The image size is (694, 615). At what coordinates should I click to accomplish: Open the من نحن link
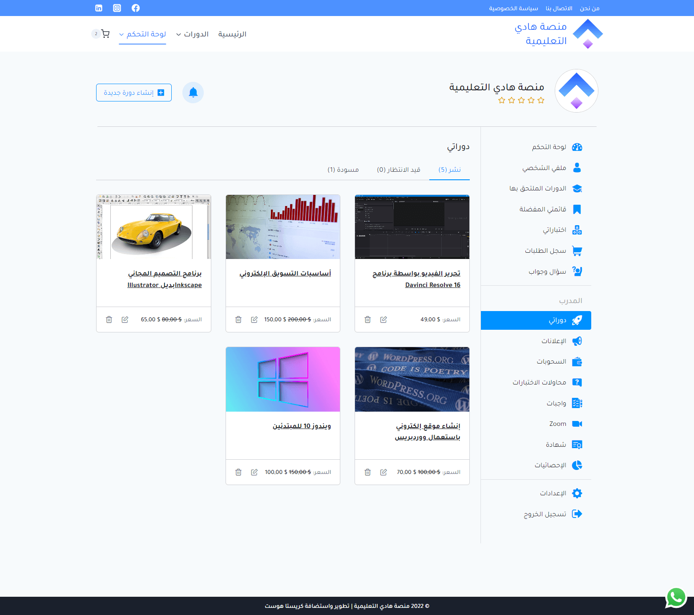pyautogui.click(x=589, y=8)
